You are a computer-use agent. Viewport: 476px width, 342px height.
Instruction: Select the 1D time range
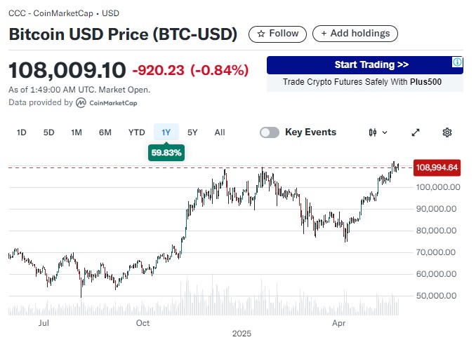(22, 132)
